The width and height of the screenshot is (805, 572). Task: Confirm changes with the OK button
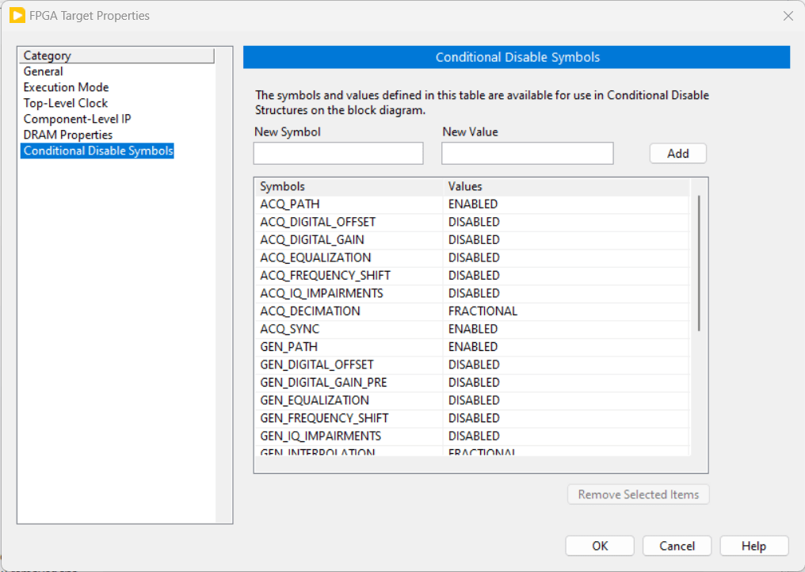coord(600,545)
